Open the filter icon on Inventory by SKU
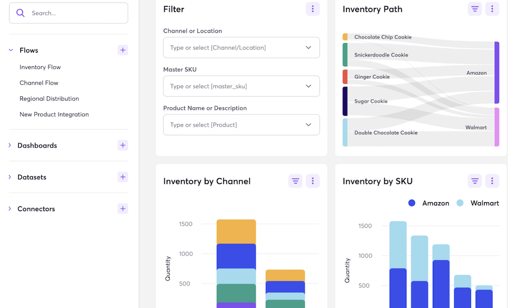This screenshot has width=508, height=308. (475, 181)
